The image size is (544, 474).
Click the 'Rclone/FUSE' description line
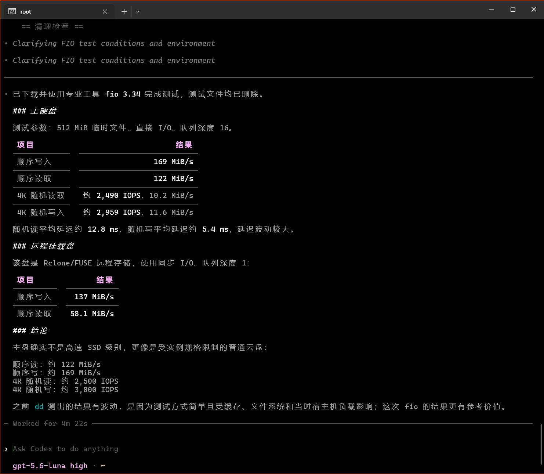pos(131,263)
